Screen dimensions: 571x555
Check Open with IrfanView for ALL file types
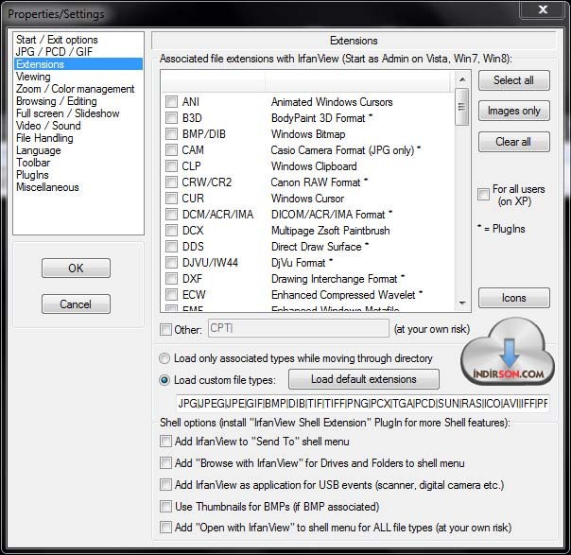pyautogui.click(x=165, y=527)
